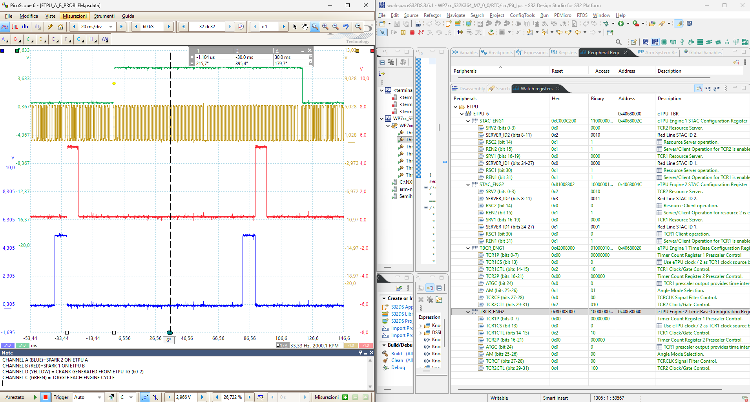This screenshot has width=750, height=402.
Task: Collapse the TBCR_ENG2 register node
Action: [x=468, y=312]
